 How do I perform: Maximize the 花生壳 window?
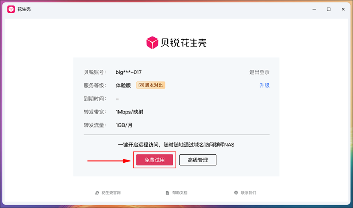click(329, 9)
